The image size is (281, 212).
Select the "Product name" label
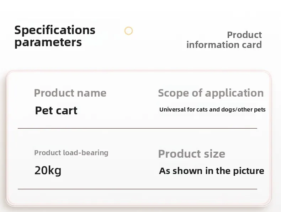[x=70, y=93]
